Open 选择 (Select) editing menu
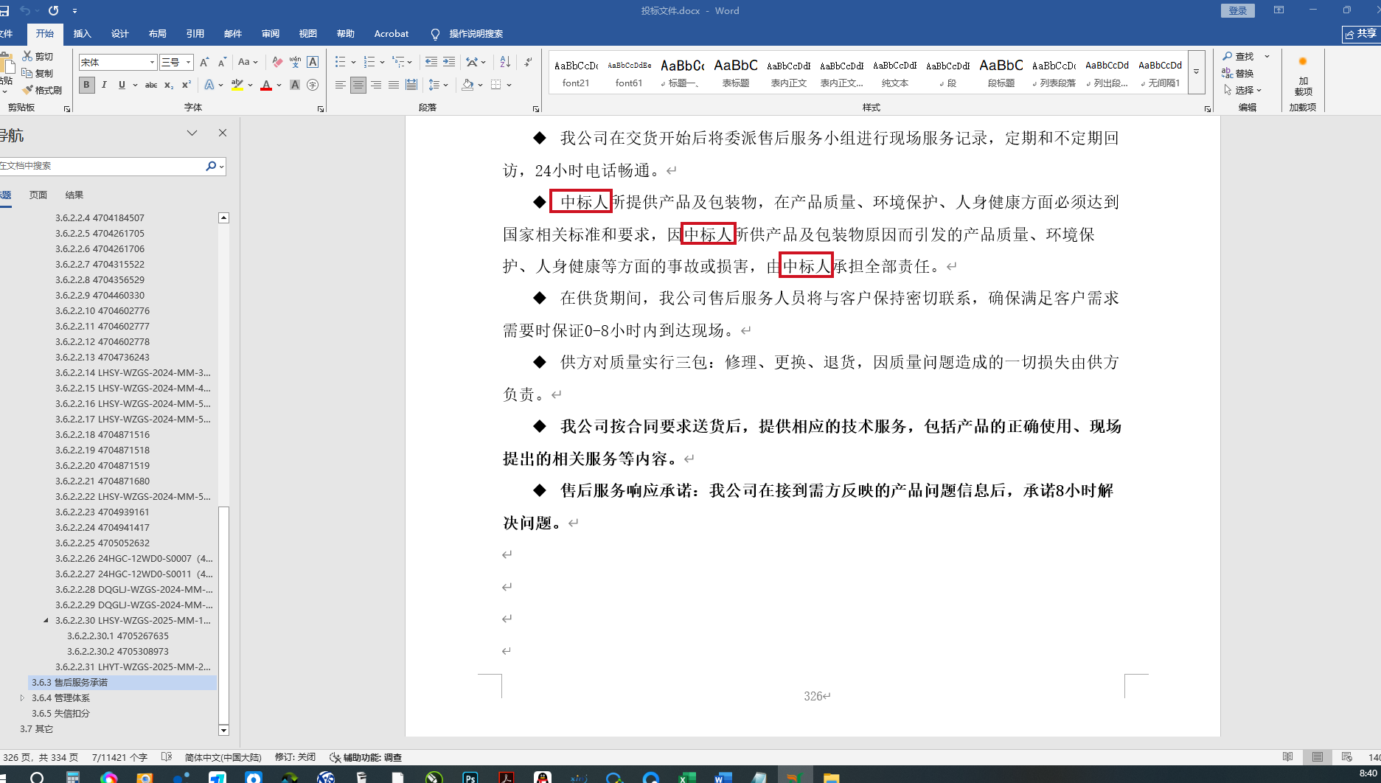The height and width of the screenshot is (783, 1381). point(1243,90)
